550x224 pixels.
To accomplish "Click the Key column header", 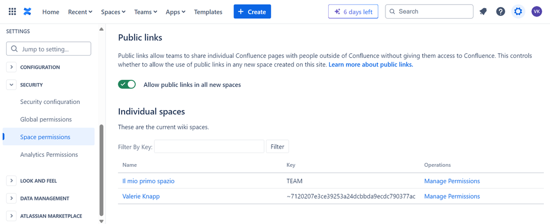I will point(291,165).
